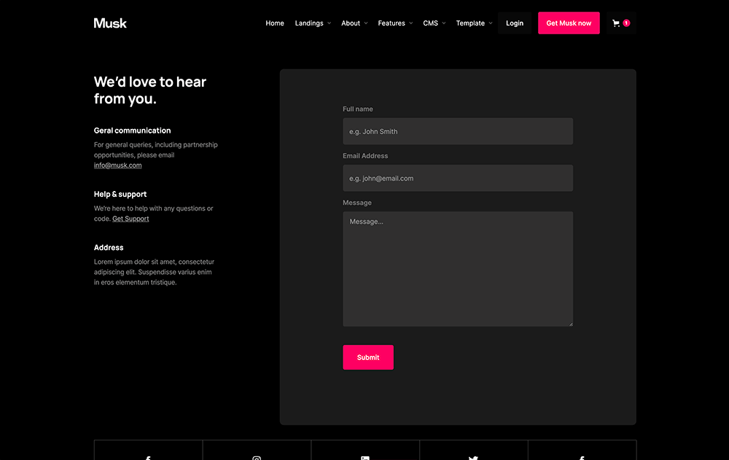Click the 'Lorem ipsum dolor sit amet' address text
Screen dimensions: 729x460
(154, 272)
